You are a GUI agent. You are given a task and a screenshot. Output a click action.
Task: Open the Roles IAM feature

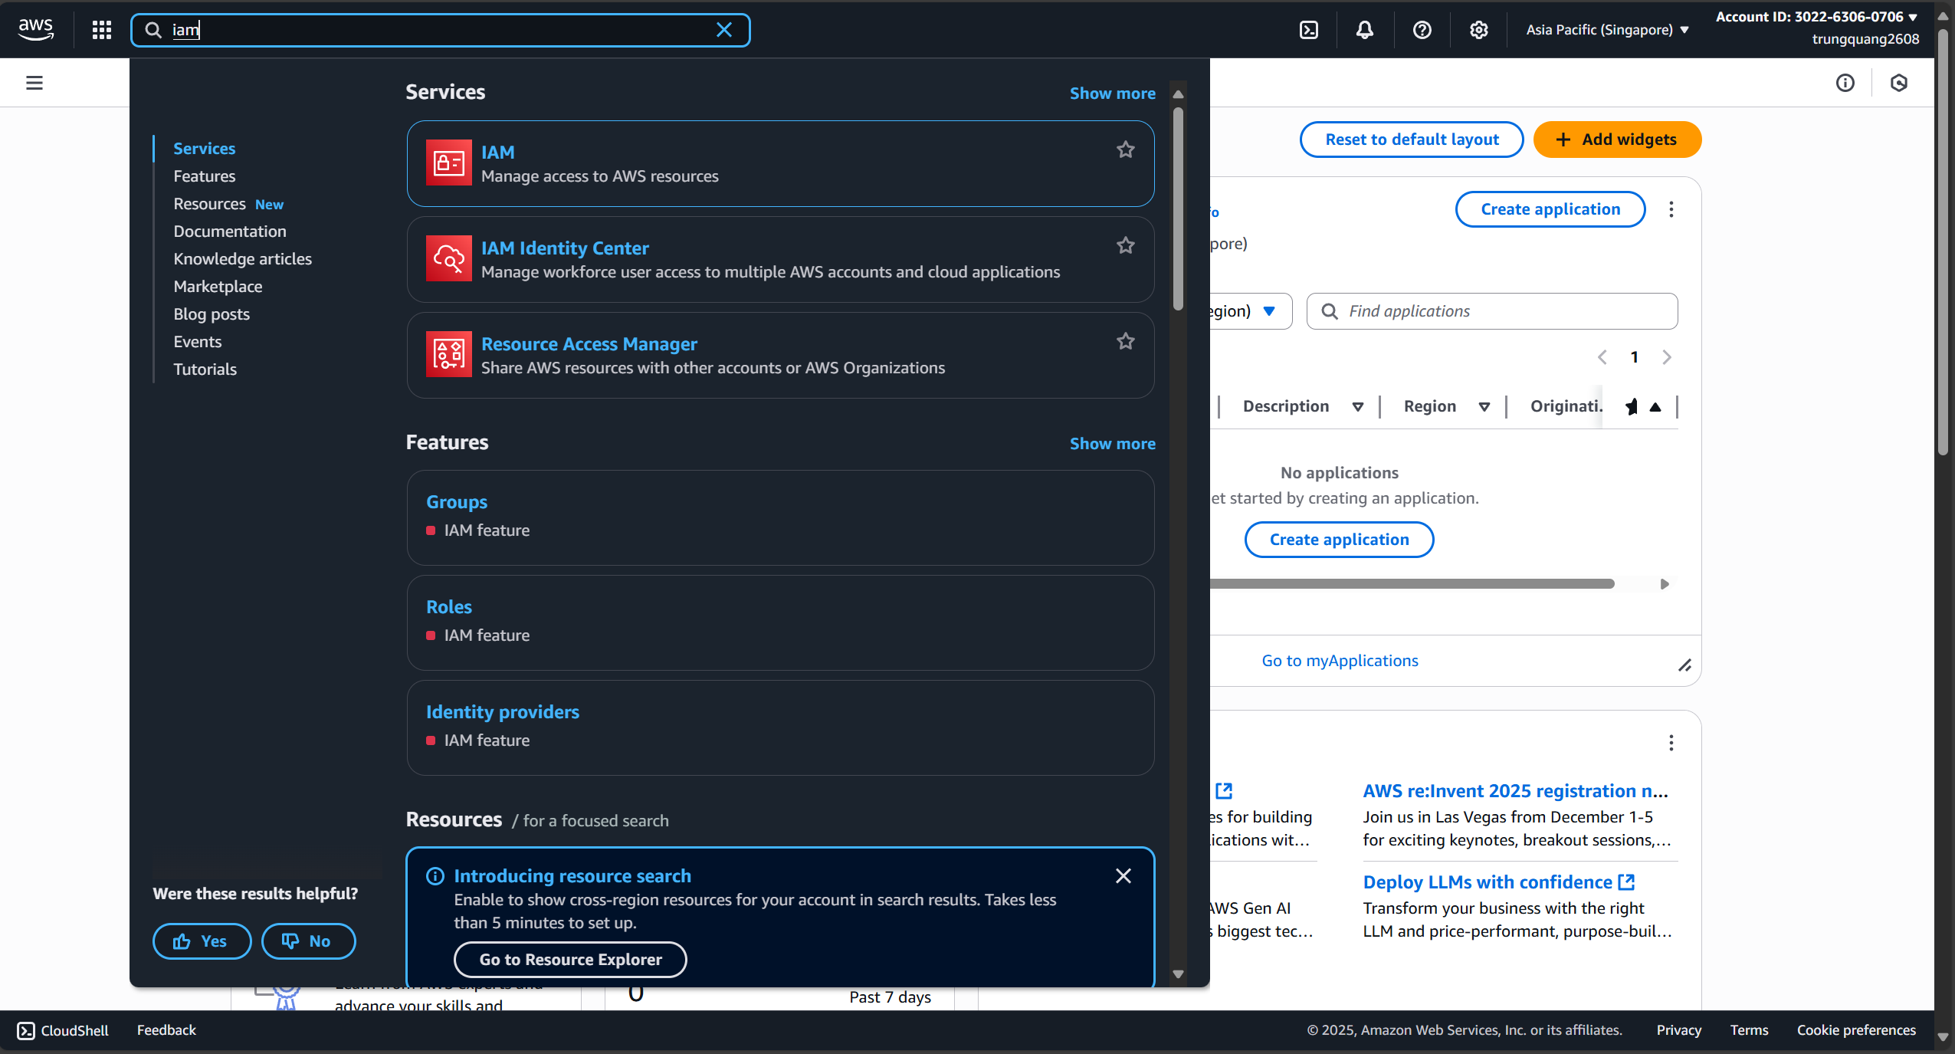point(448,607)
